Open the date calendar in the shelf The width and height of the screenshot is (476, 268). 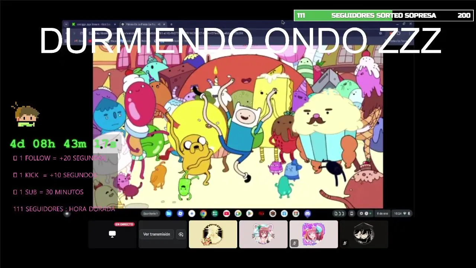point(382,213)
